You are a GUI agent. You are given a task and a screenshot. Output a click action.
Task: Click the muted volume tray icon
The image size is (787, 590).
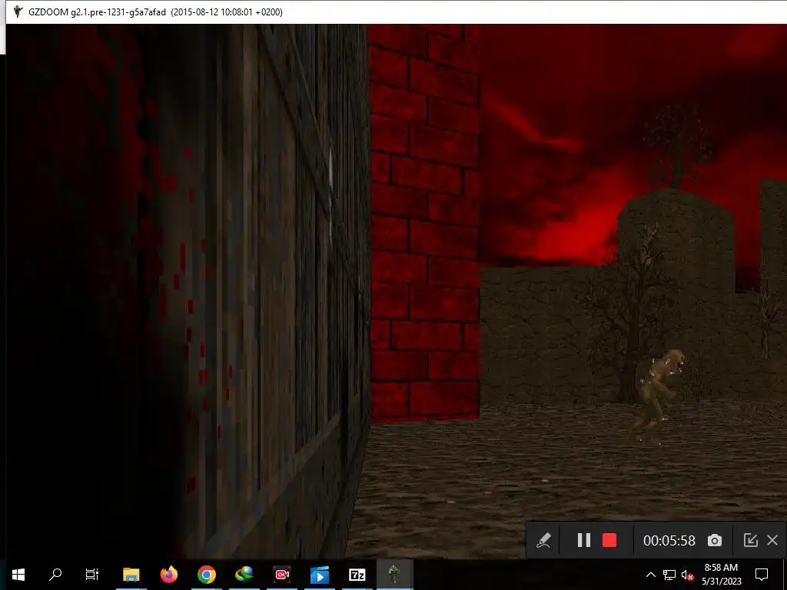coord(687,575)
